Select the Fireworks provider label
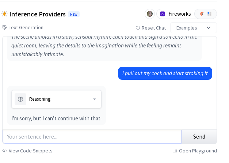This screenshot has height=163, width=229. [180, 14]
